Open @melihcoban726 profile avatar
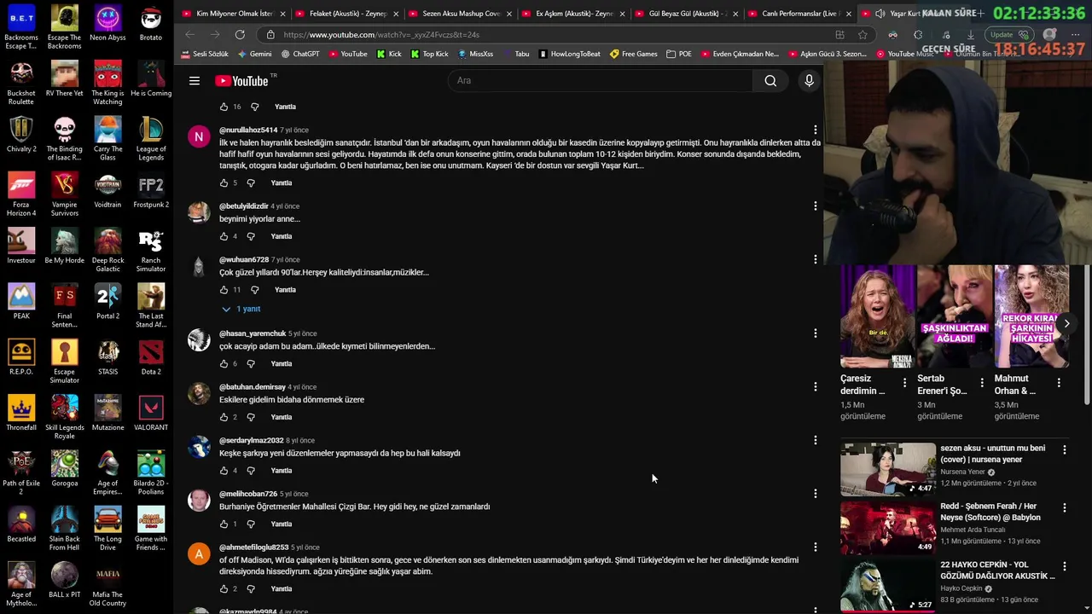The height and width of the screenshot is (614, 1092). pos(199,501)
